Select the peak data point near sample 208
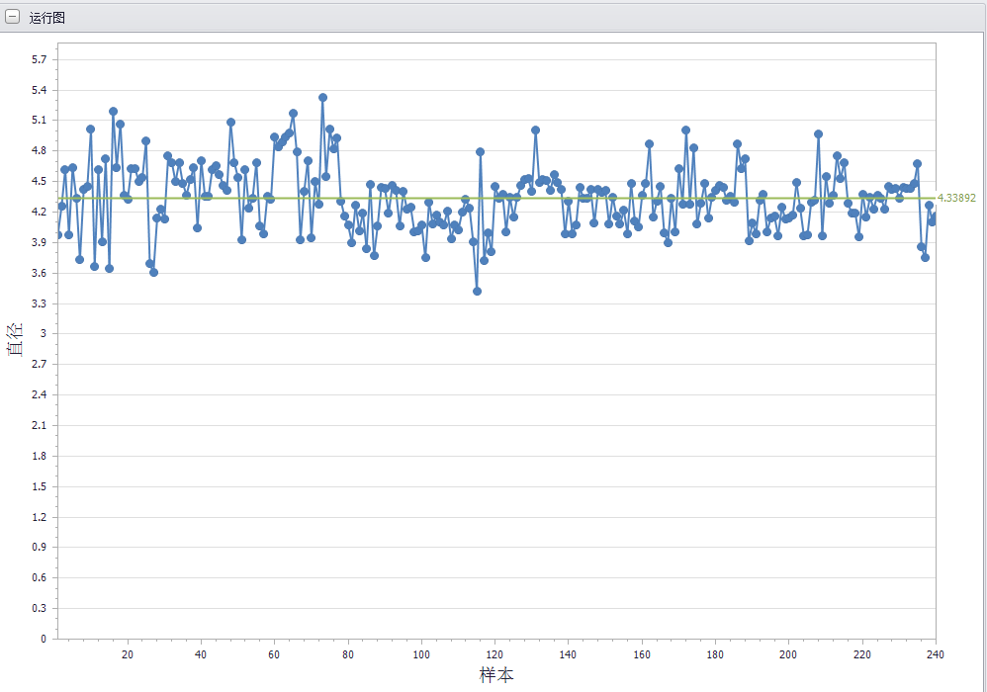This screenshot has height=692, width=987. 818,133
